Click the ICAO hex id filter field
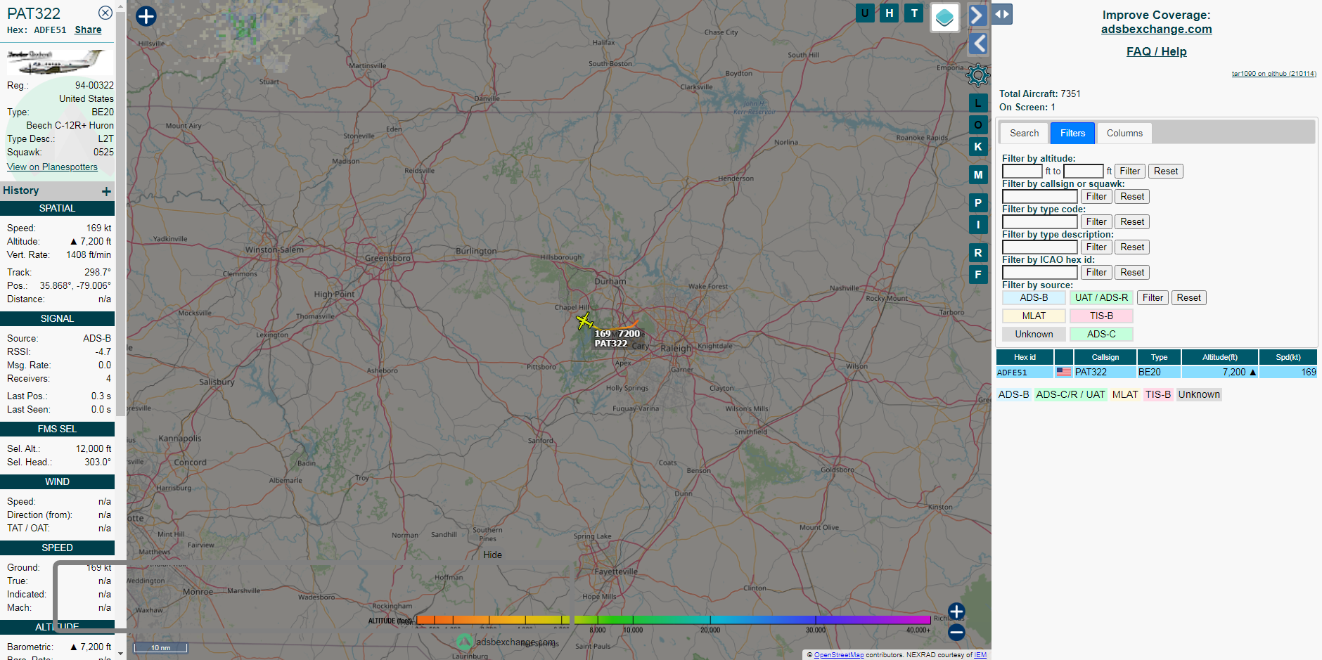This screenshot has width=1322, height=660. pyautogui.click(x=1039, y=272)
